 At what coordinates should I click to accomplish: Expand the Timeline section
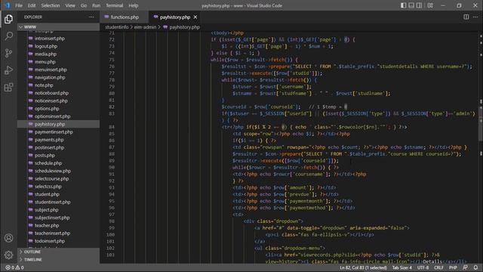point(59,260)
